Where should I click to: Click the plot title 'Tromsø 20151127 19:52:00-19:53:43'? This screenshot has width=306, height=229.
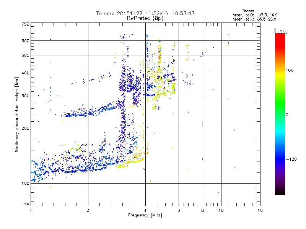(x=145, y=13)
